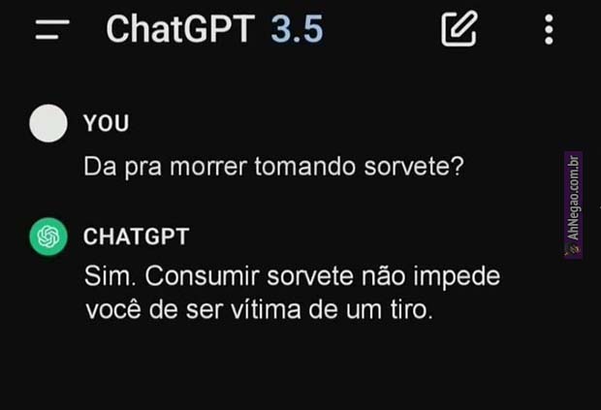Click the word "impede" in the reply
The image size is (601, 410).
click(457, 277)
